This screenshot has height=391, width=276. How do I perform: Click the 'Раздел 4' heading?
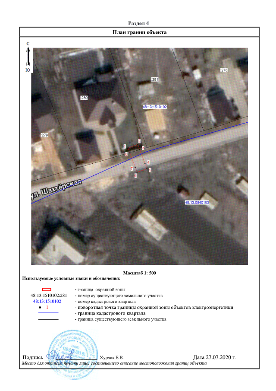coord(138,23)
